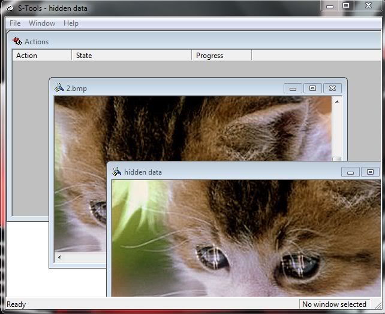Click the Action column header
This screenshot has height=314, width=385.
point(41,56)
